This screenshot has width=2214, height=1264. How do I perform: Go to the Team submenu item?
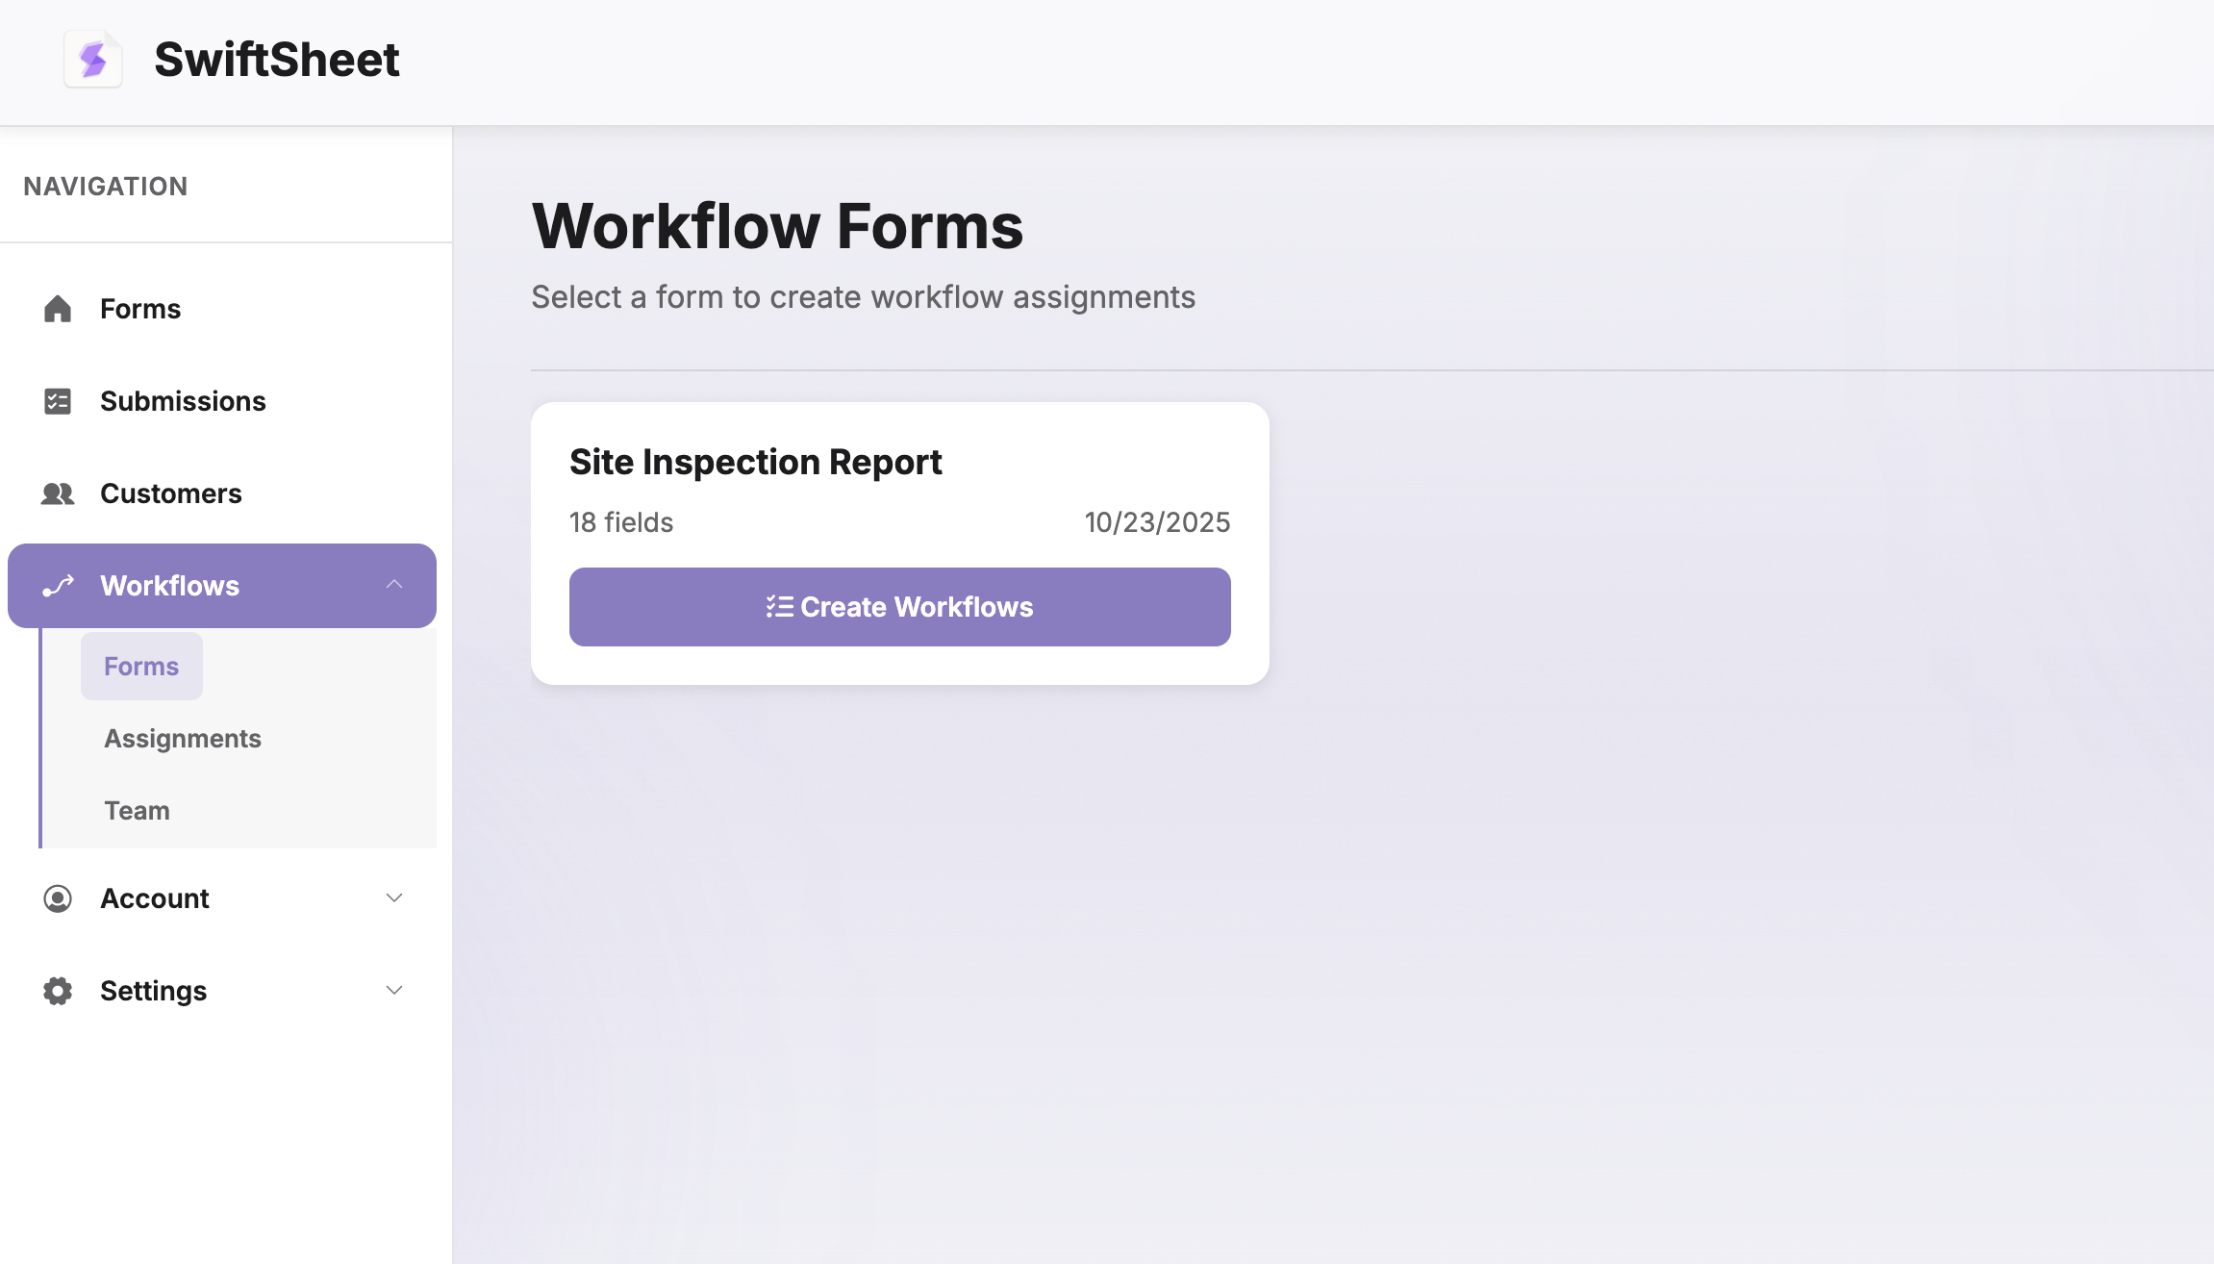coord(136,810)
